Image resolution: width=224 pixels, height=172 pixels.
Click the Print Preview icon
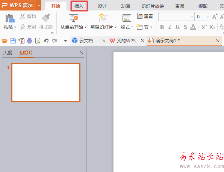coord(38,41)
